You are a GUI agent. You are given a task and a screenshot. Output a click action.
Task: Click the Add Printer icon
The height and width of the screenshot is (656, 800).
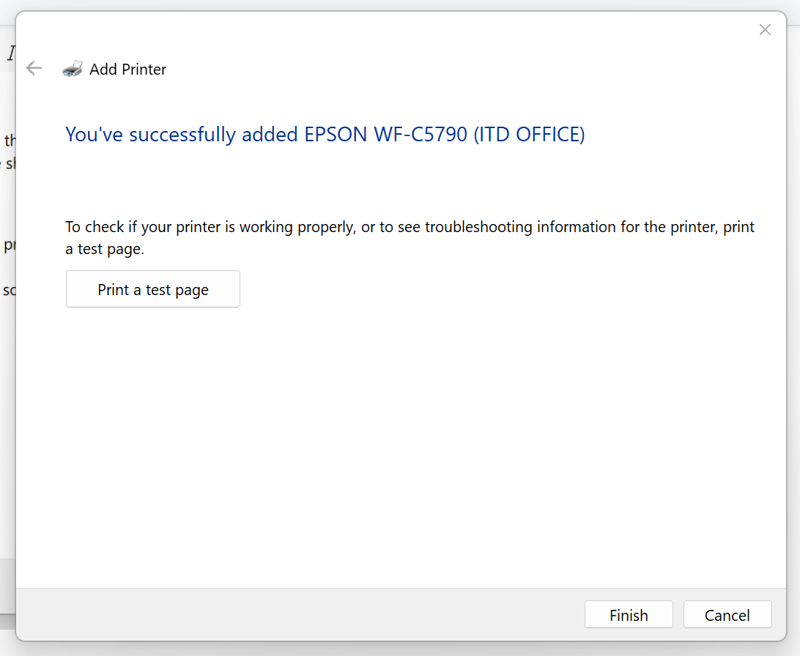click(x=73, y=69)
